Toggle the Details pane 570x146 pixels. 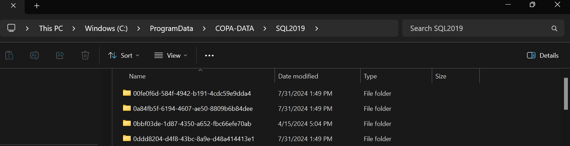543,56
